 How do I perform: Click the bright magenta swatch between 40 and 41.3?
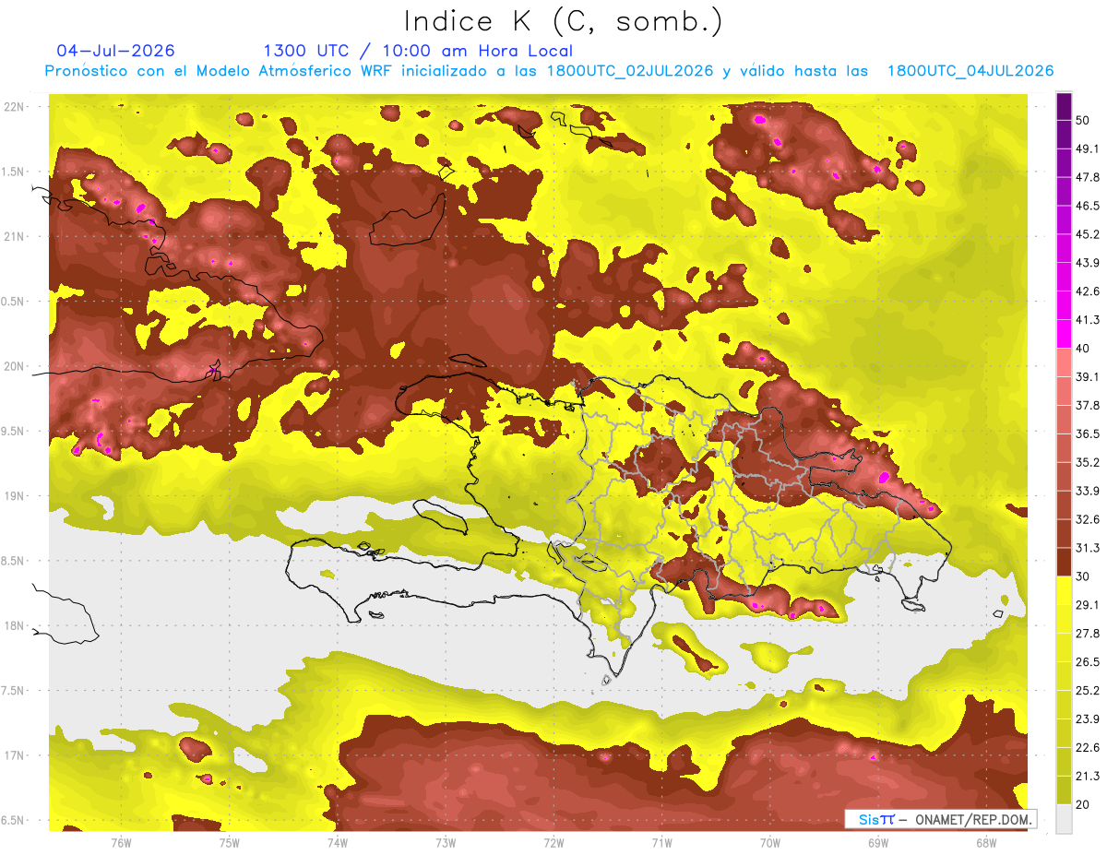1064,334
